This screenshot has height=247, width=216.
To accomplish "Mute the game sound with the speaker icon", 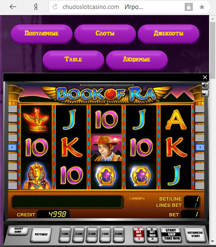I will coord(205,86).
